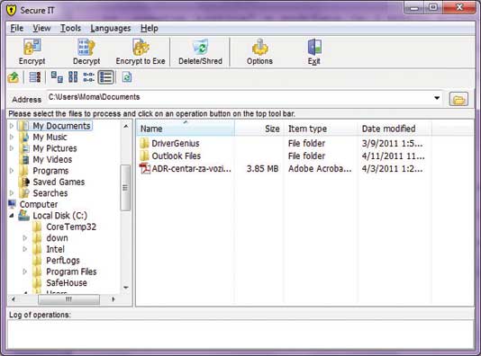Select CoreTemp32 folder in the tree
The image size is (481, 356).
(71, 227)
